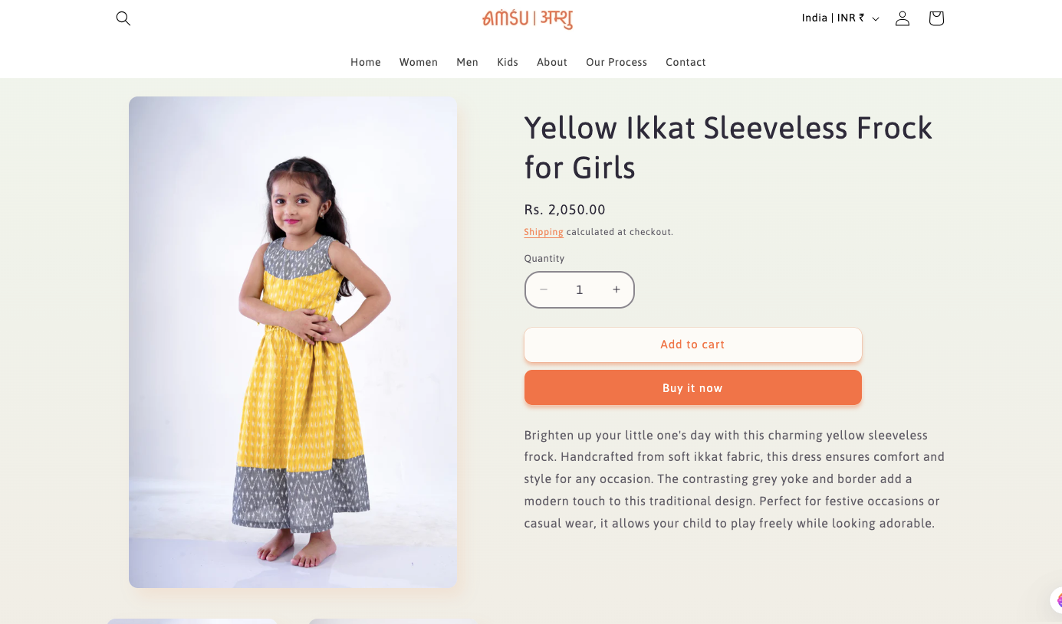
Task: Expand the India | INR ₹ country selector
Action: point(840,18)
